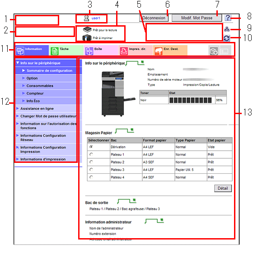This screenshot has width=253, height=258.
Task: Click the Information tab icon
Action: coord(20,51)
